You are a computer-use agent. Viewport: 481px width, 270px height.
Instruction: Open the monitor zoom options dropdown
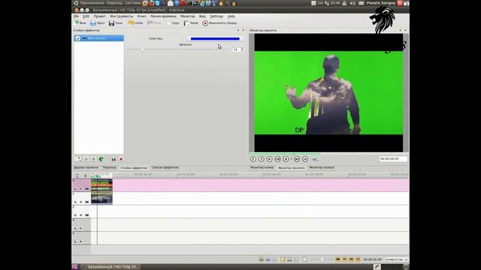(x=315, y=159)
